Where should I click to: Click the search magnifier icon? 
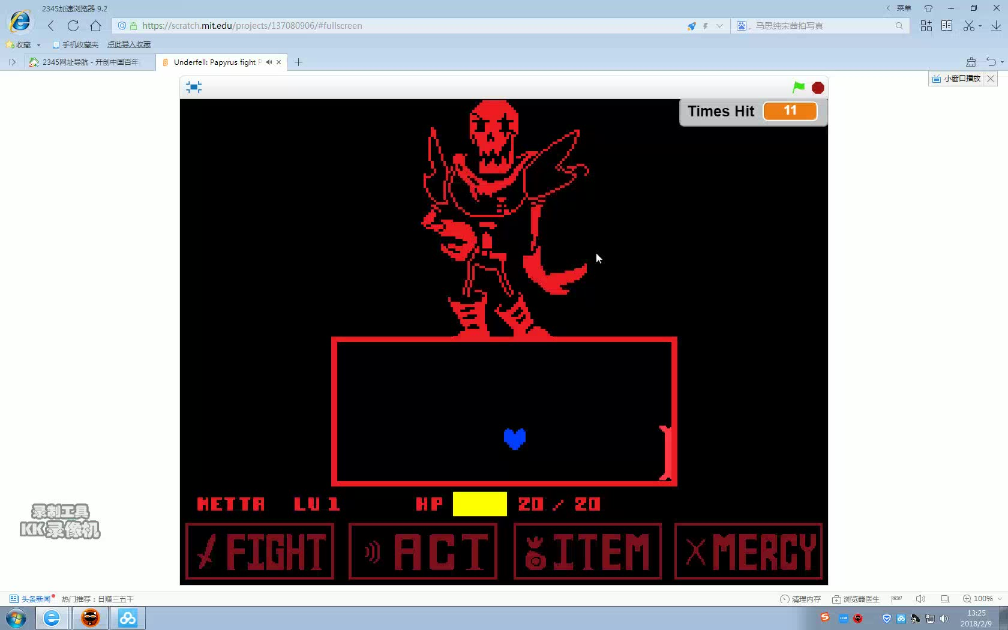(x=899, y=26)
